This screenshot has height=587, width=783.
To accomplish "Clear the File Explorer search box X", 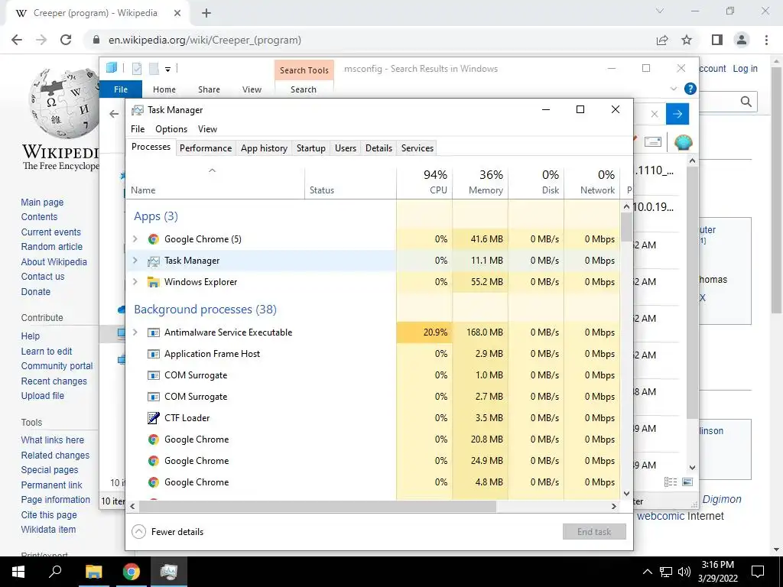I will click(655, 115).
